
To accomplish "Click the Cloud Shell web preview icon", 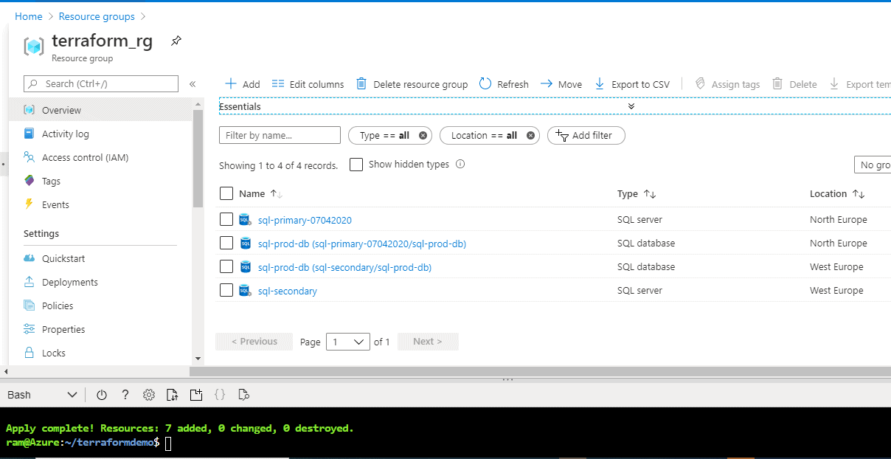I will pyautogui.click(x=243, y=395).
